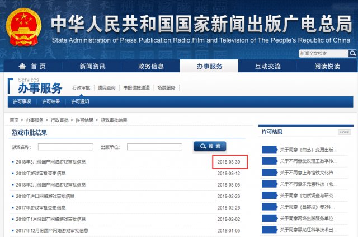Click blue tag icon beside 上海锴铁 notice
The height and width of the screenshot is (237, 358).
pyautogui.click(x=270, y=173)
